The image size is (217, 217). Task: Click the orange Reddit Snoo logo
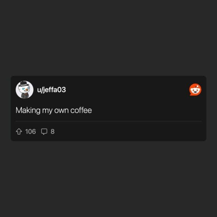point(195,90)
